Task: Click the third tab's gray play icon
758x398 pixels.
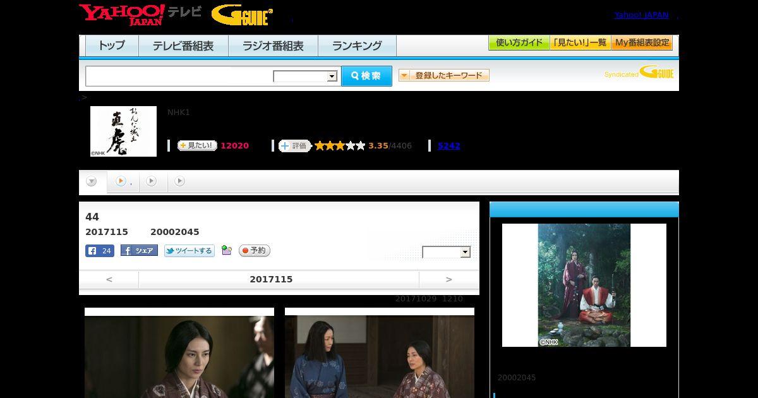Action: 151,181
